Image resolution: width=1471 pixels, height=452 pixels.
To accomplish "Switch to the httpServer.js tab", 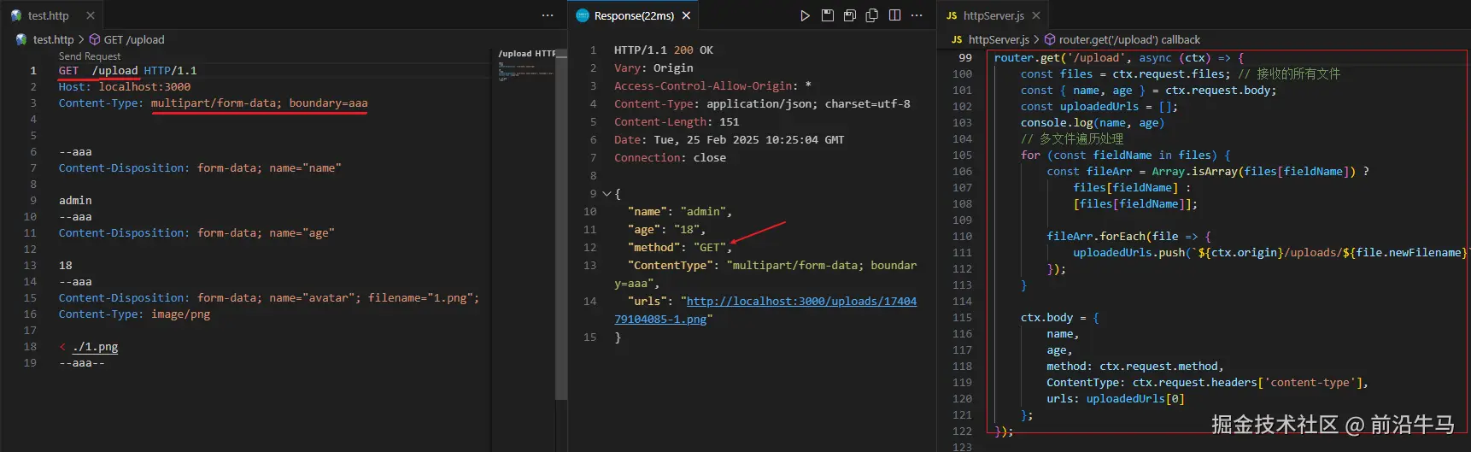I will click(993, 15).
